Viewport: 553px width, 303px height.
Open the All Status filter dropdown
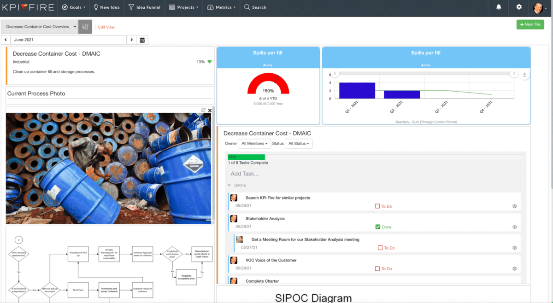coord(298,143)
